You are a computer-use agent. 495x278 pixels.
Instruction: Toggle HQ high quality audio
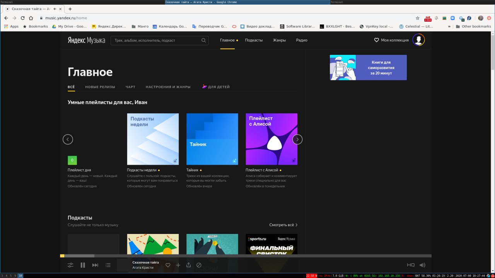pyautogui.click(x=411, y=265)
